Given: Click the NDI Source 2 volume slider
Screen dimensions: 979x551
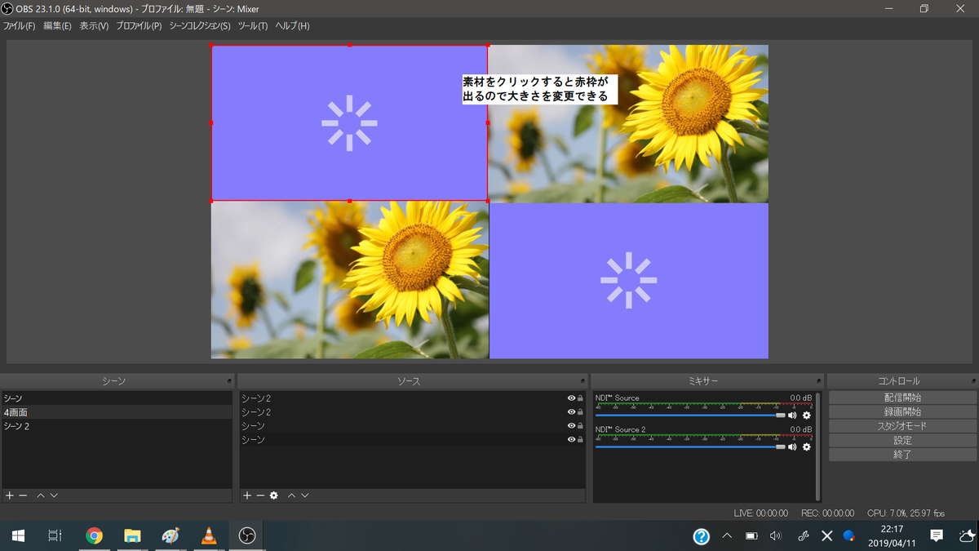Looking at the screenshot, I should coord(690,447).
